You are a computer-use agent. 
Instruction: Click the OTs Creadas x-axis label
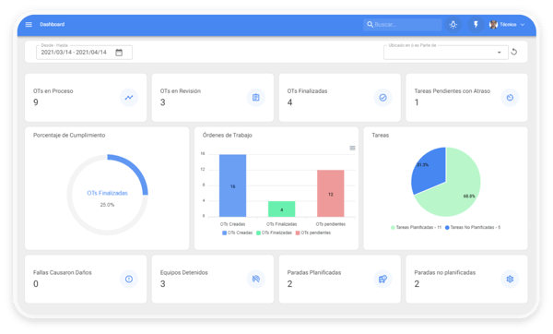tap(233, 224)
